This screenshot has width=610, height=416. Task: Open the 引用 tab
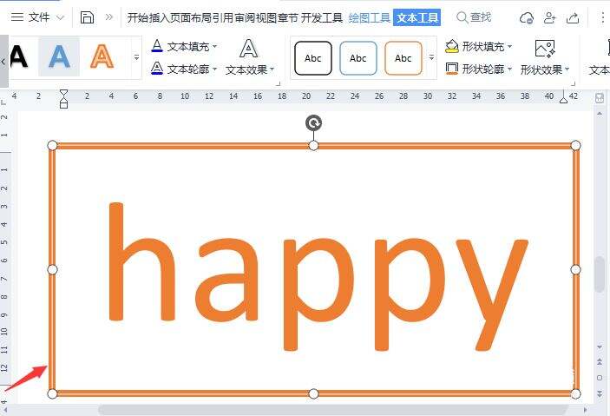tap(222, 18)
